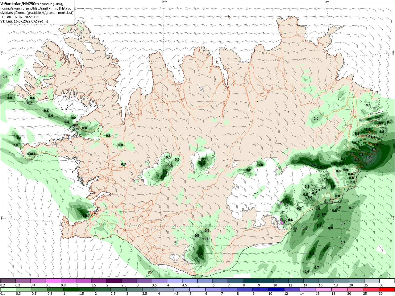
Task: Click the 15W longitude label
Action: click(326, 2)
